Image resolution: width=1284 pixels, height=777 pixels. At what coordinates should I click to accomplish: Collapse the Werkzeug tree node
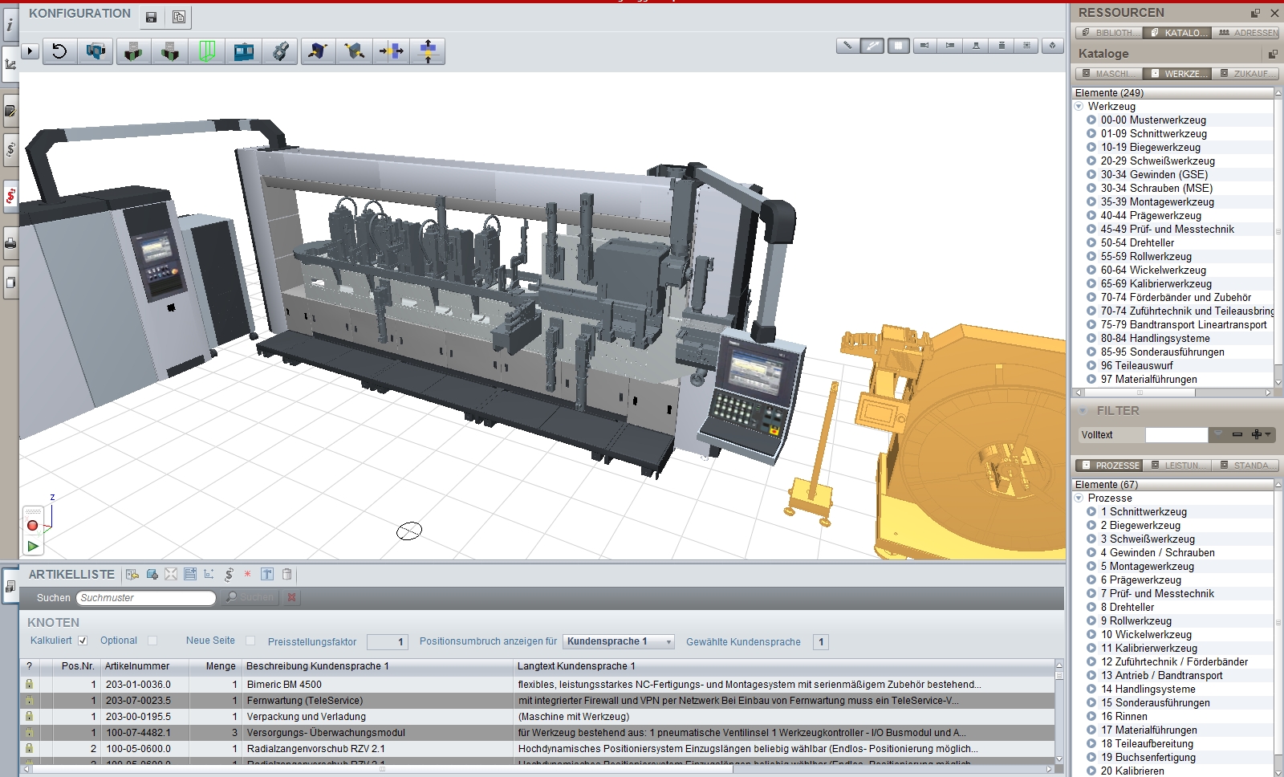point(1079,107)
